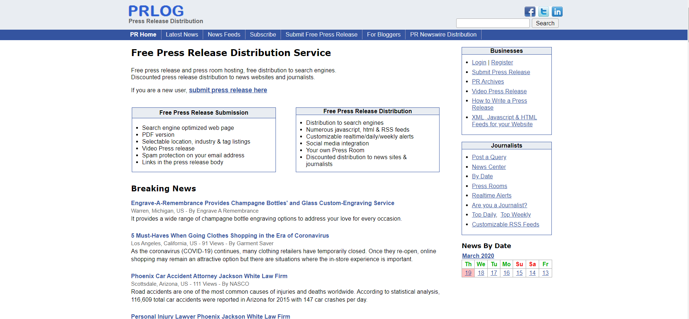Open Engrave-A-Remembrance champagne bottles headline
The image size is (689, 319).
tap(262, 203)
